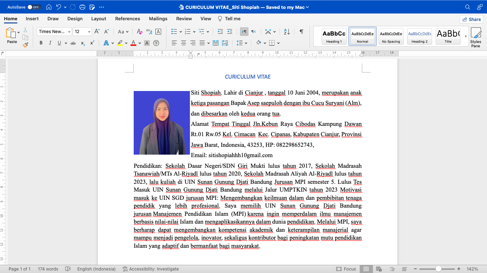Image resolution: width=487 pixels, height=273 pixels.
Task: Toggle Italic formatting
Action: 50,43
